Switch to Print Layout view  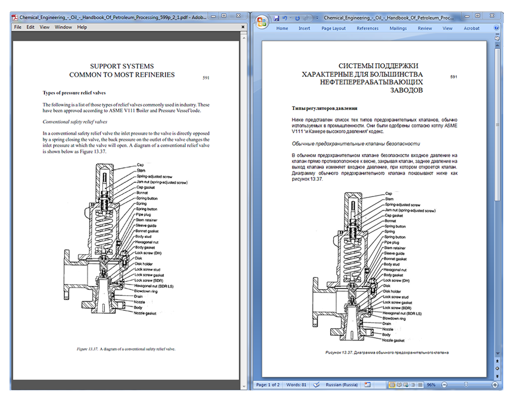[x=391, y=385]
